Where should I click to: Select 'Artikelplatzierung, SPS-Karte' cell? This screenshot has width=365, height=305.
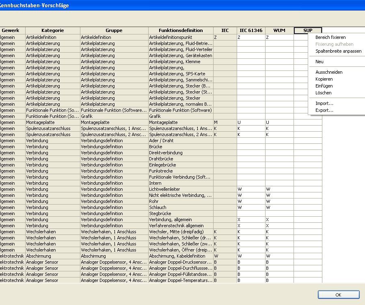[181, 74]
